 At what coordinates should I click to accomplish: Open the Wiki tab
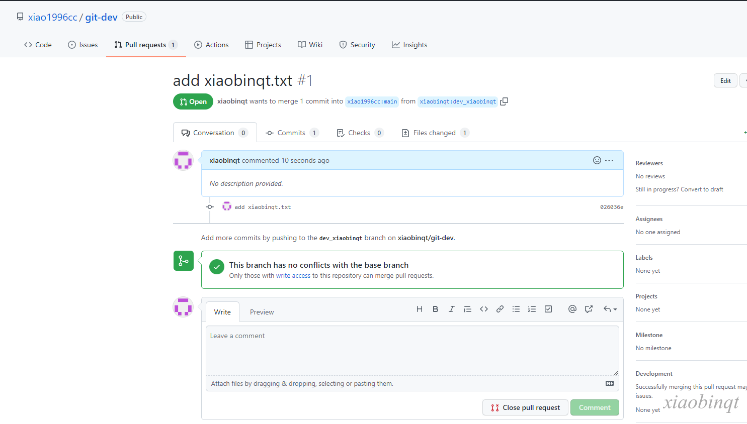point(310,45)
